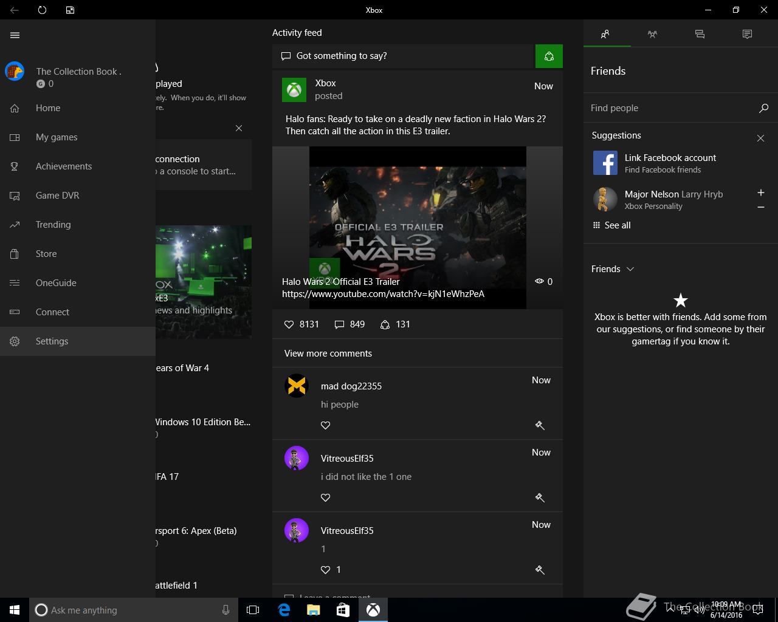Click the Find people search magnifier
Image resolution: width=778 pixels, height=622 pixels.
(x=764, y=108)
